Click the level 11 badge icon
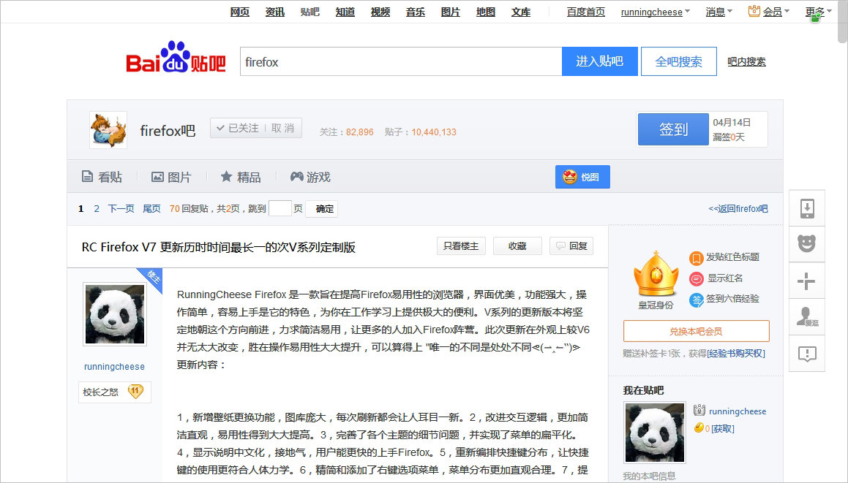Image resolution: width=848 pixels, height=483 pixels. [135, 391]
